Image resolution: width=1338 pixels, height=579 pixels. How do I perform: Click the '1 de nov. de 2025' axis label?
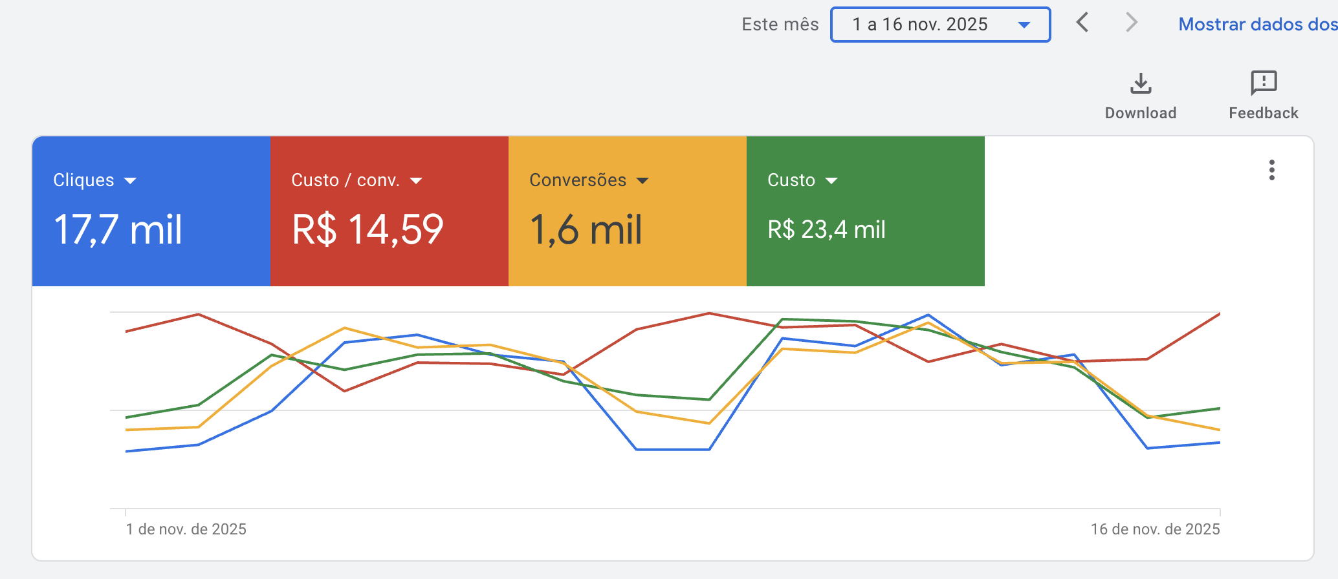pyautogui.click(x=186, y=529)
